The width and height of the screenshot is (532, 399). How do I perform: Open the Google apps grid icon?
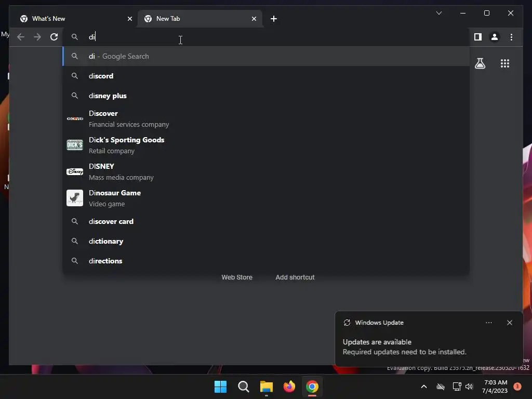pos(505,63)
